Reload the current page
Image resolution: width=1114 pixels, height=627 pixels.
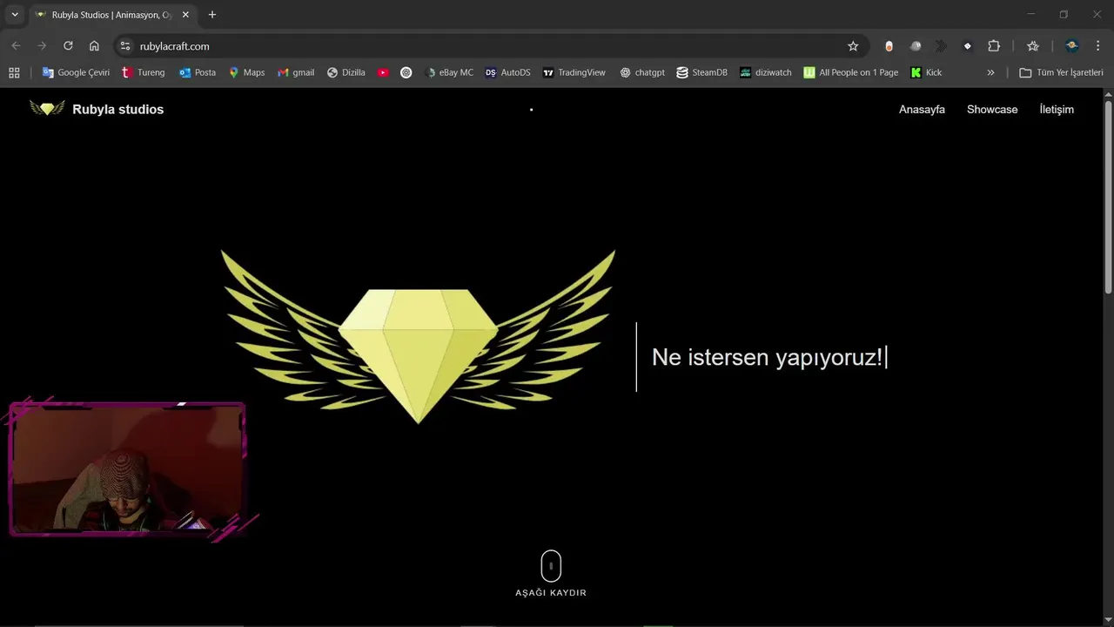[x=68, y=46]
